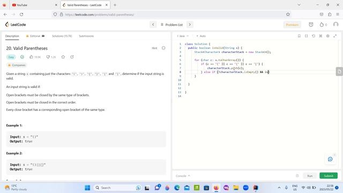Expand the Companies tag
The width and height of the screenshot is (343, 193).
17,65
